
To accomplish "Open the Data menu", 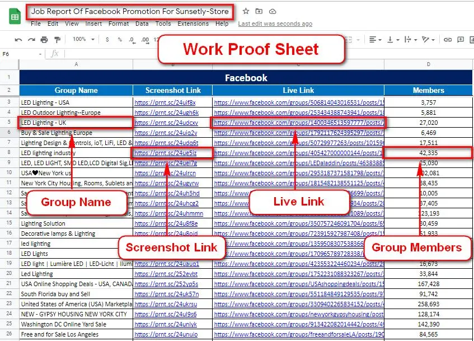I will 142,24.
